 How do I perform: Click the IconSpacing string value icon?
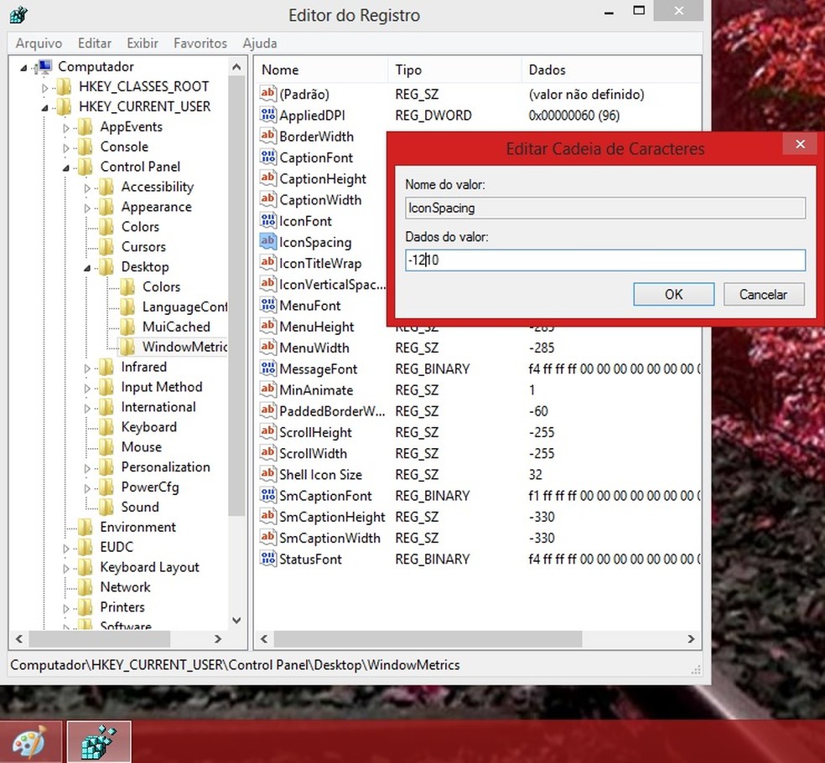267,242
